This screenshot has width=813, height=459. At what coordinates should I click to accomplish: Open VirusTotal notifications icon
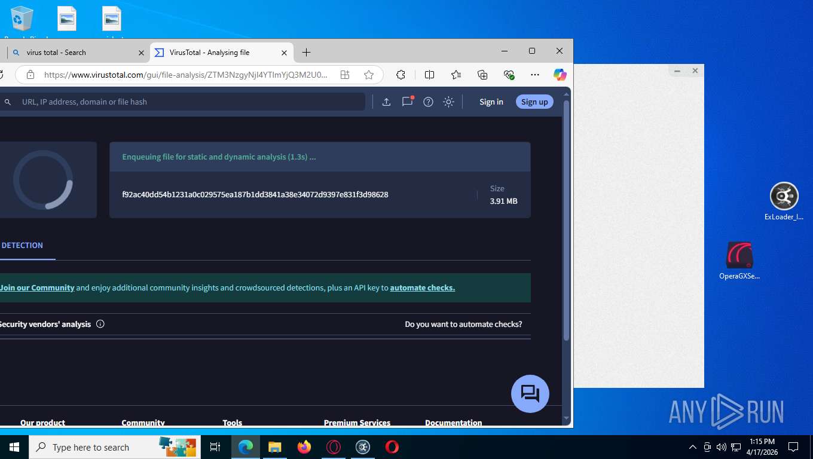click(x=408, y=102)
